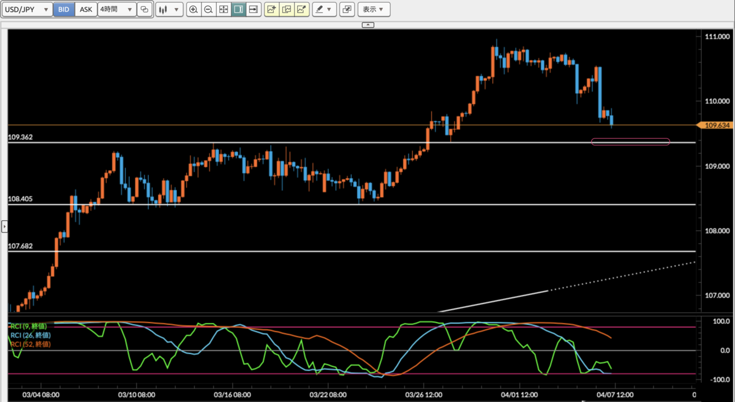Switch price display to BID

coord(63,9)
